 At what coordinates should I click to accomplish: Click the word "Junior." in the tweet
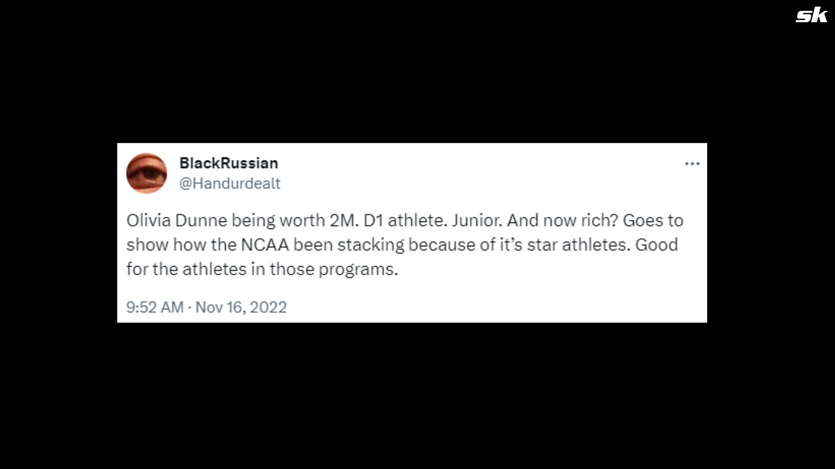pos(477,221)
